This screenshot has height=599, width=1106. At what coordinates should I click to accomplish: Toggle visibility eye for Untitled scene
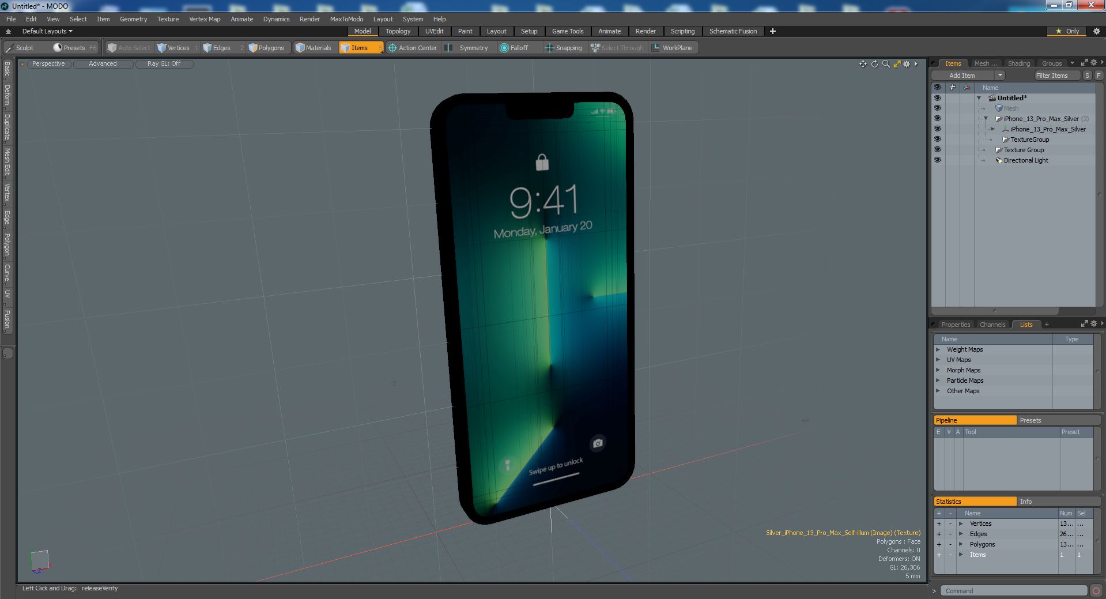click(937, 98)
